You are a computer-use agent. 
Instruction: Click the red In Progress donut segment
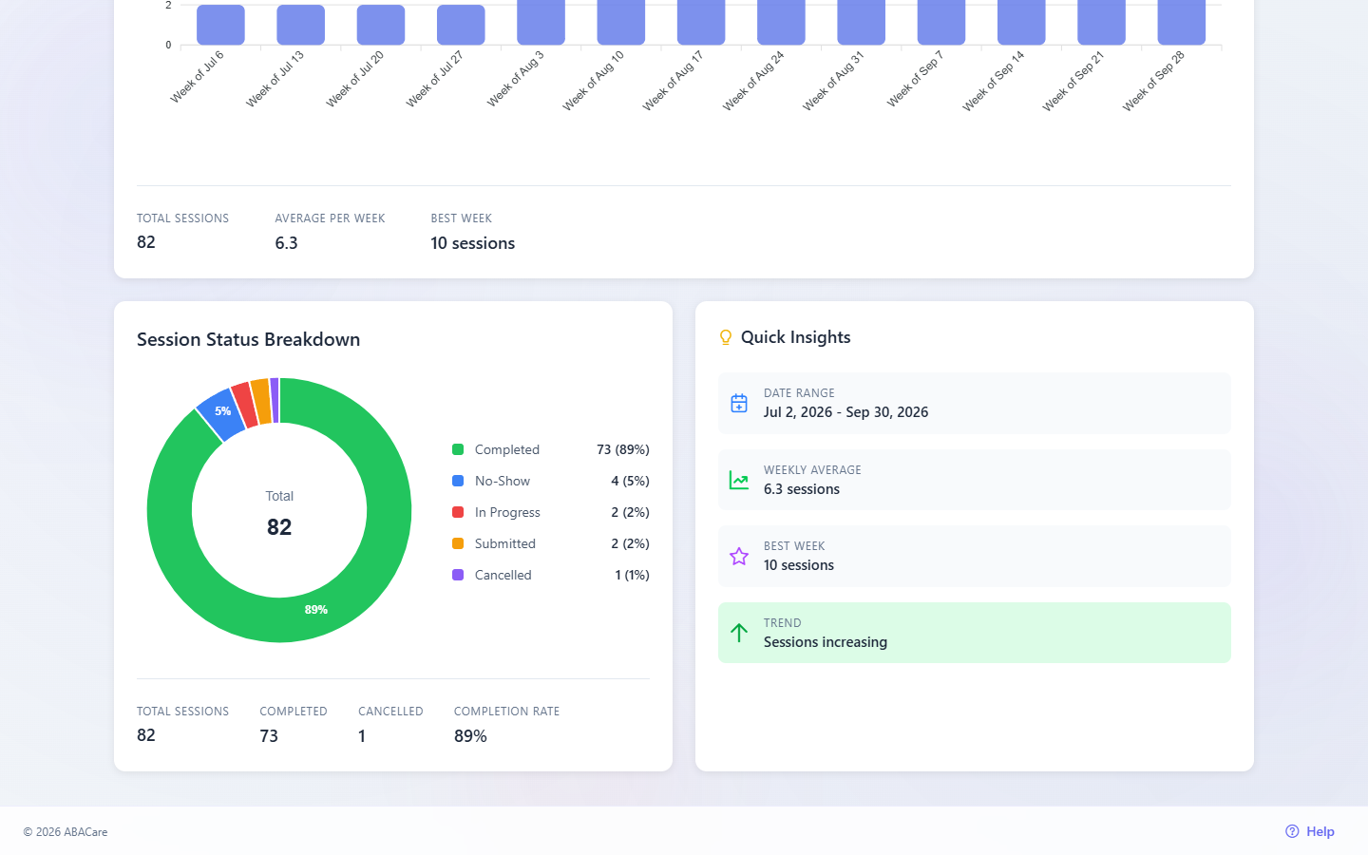tap(243, 405)
